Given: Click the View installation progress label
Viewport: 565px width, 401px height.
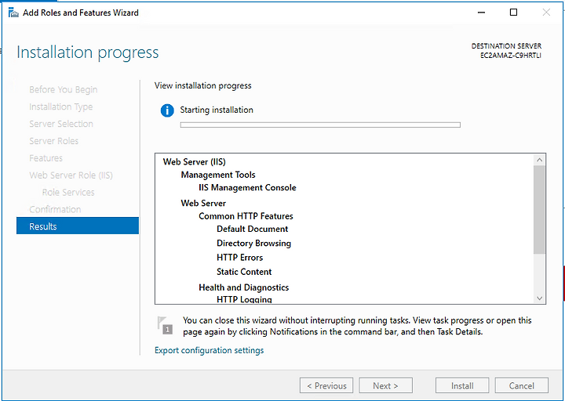Looking at the screenshot, I should (203, 85).
